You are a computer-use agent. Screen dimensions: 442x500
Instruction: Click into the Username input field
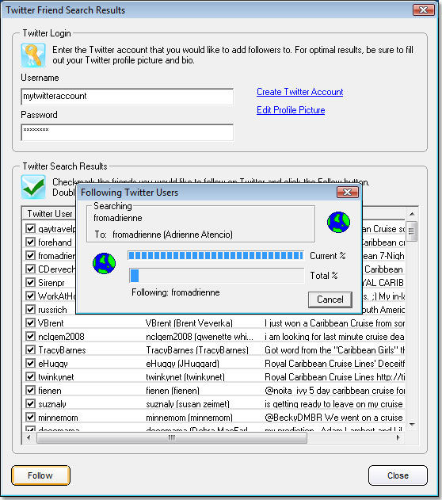point(128,97)
